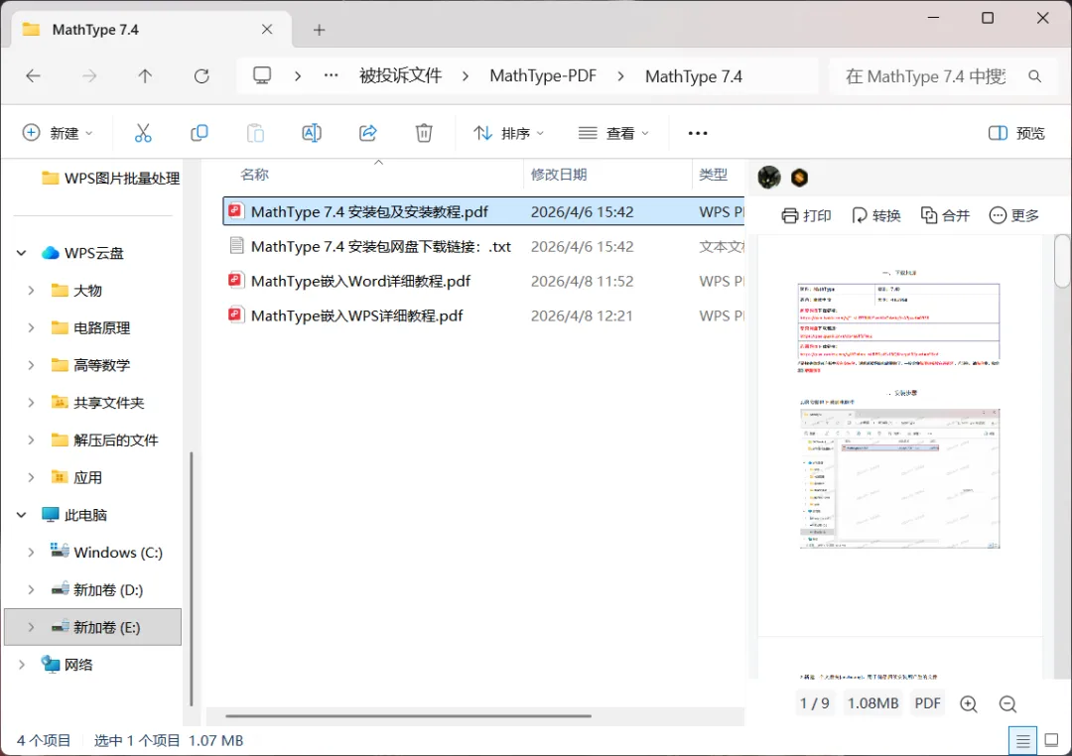Viewport: 1072px width, 756px height.
Task: Select the MathType 7.4 tab
Action: 152,30
